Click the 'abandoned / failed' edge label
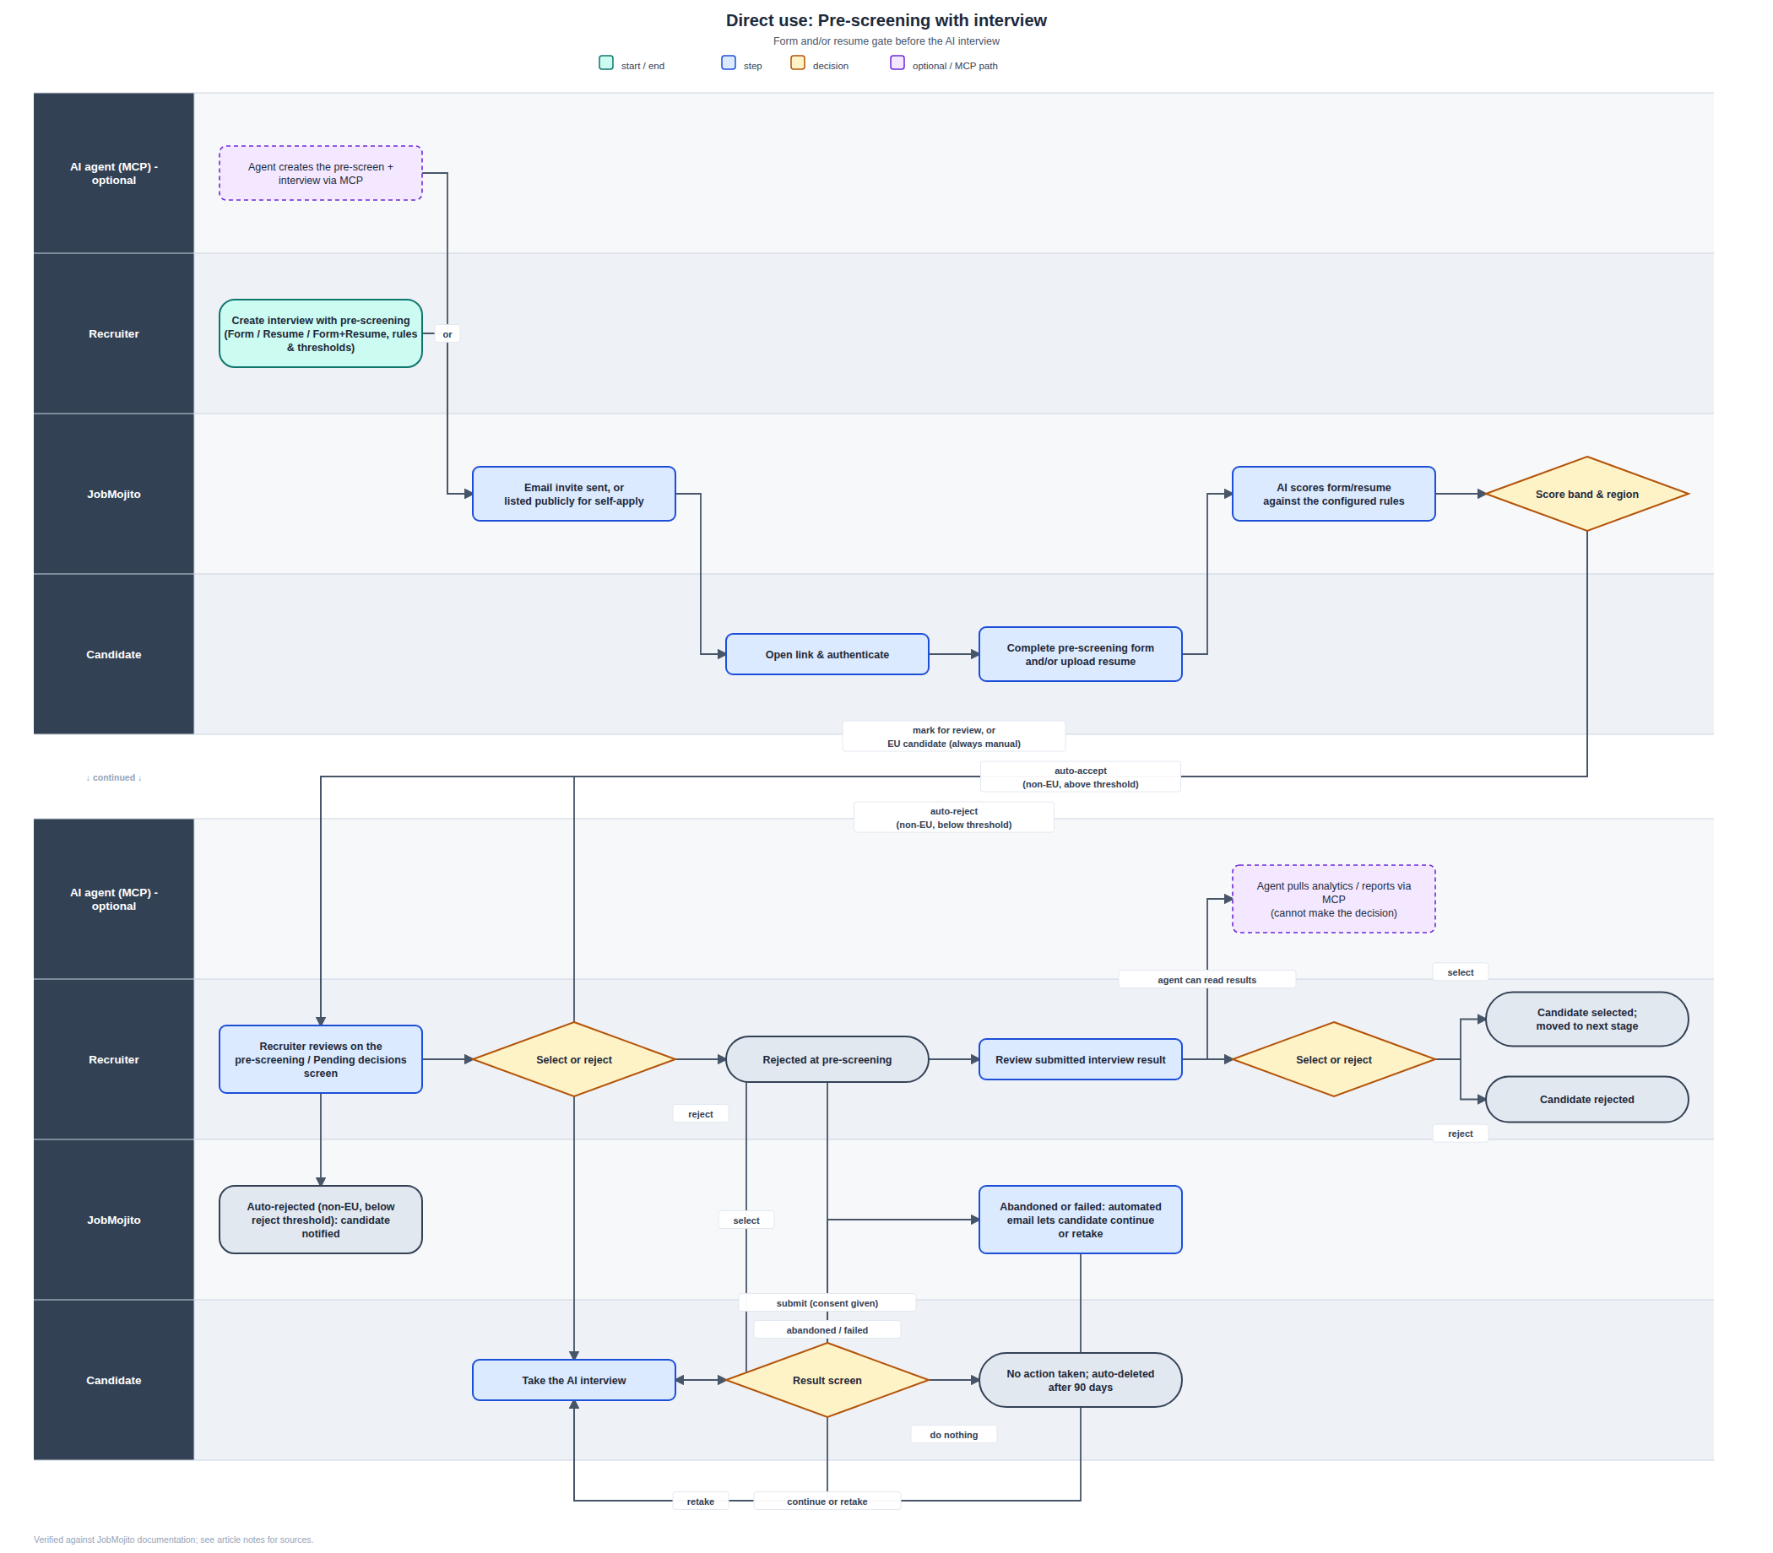The width and height of the screenshot is (1773, 1553). (x=827, y=1329)
